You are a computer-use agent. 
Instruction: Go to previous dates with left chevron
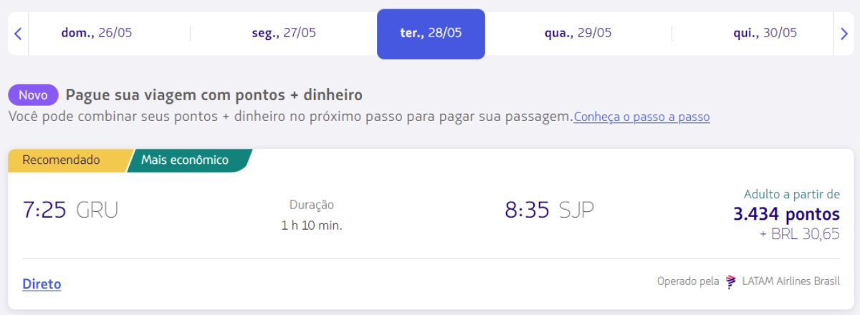coord(18,33)
